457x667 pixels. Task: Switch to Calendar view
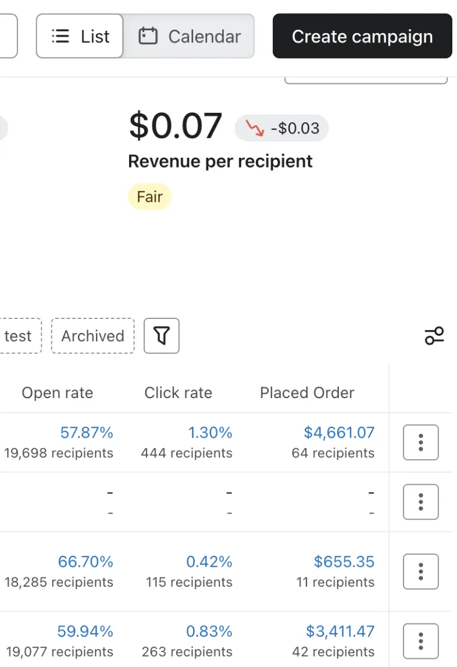click(x=190, y=37)
